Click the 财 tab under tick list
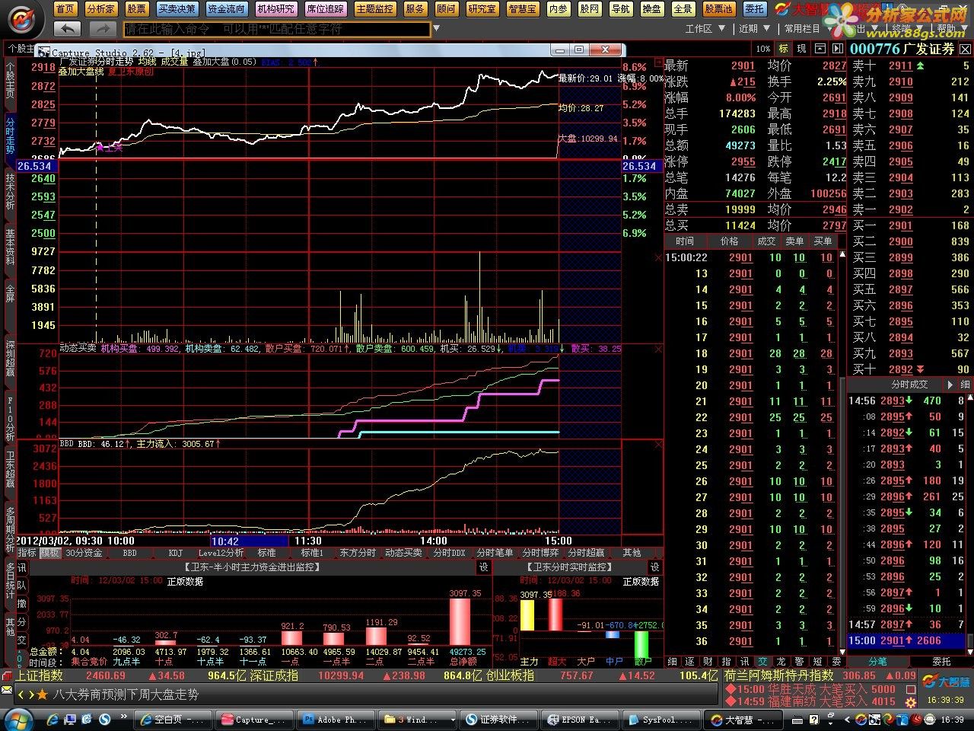The image size is (974, 731). (x=708, y=662)
